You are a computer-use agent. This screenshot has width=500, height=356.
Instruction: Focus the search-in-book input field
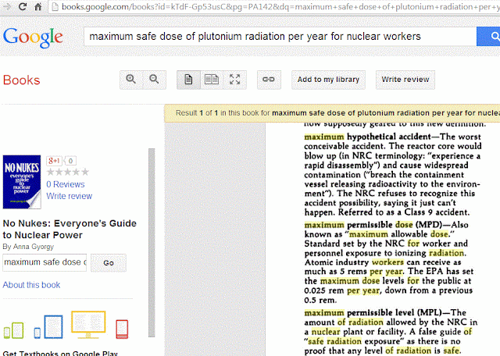(45, 262)
